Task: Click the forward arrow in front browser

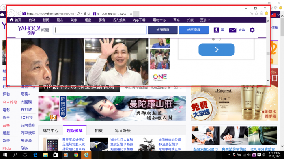Action: click(18, 13)
